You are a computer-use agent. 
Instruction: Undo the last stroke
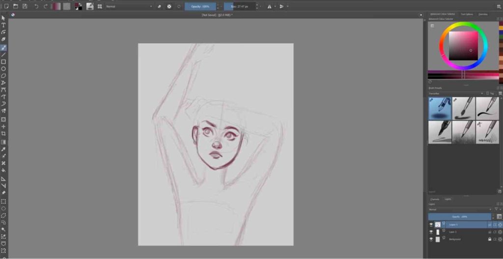[36, 6]
